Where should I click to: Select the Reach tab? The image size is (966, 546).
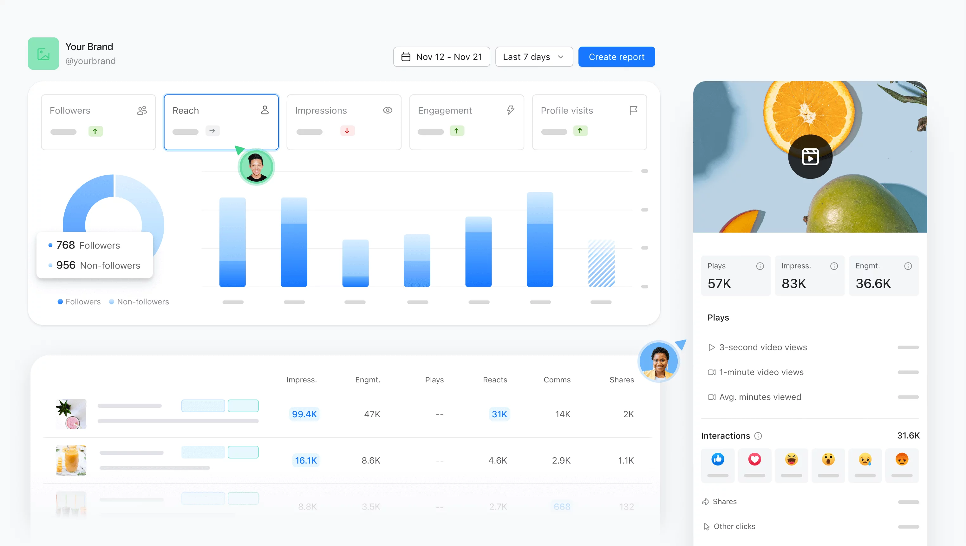point(221,122)
